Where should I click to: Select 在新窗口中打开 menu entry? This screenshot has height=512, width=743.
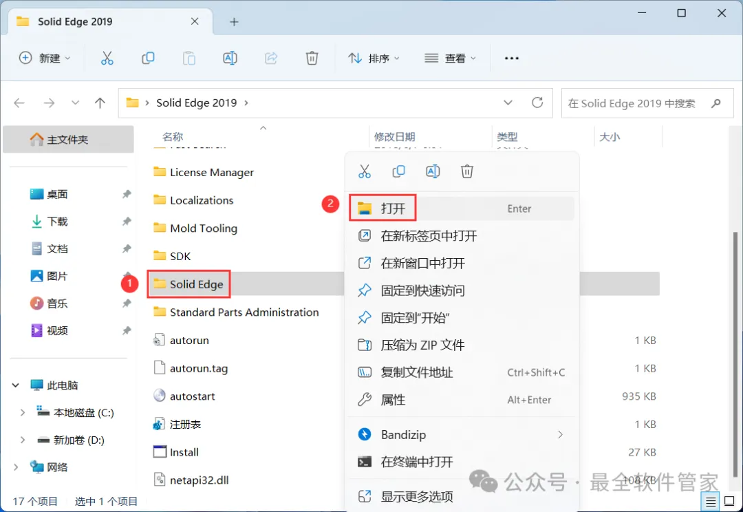pyautogui.click(x=462, y=263)
